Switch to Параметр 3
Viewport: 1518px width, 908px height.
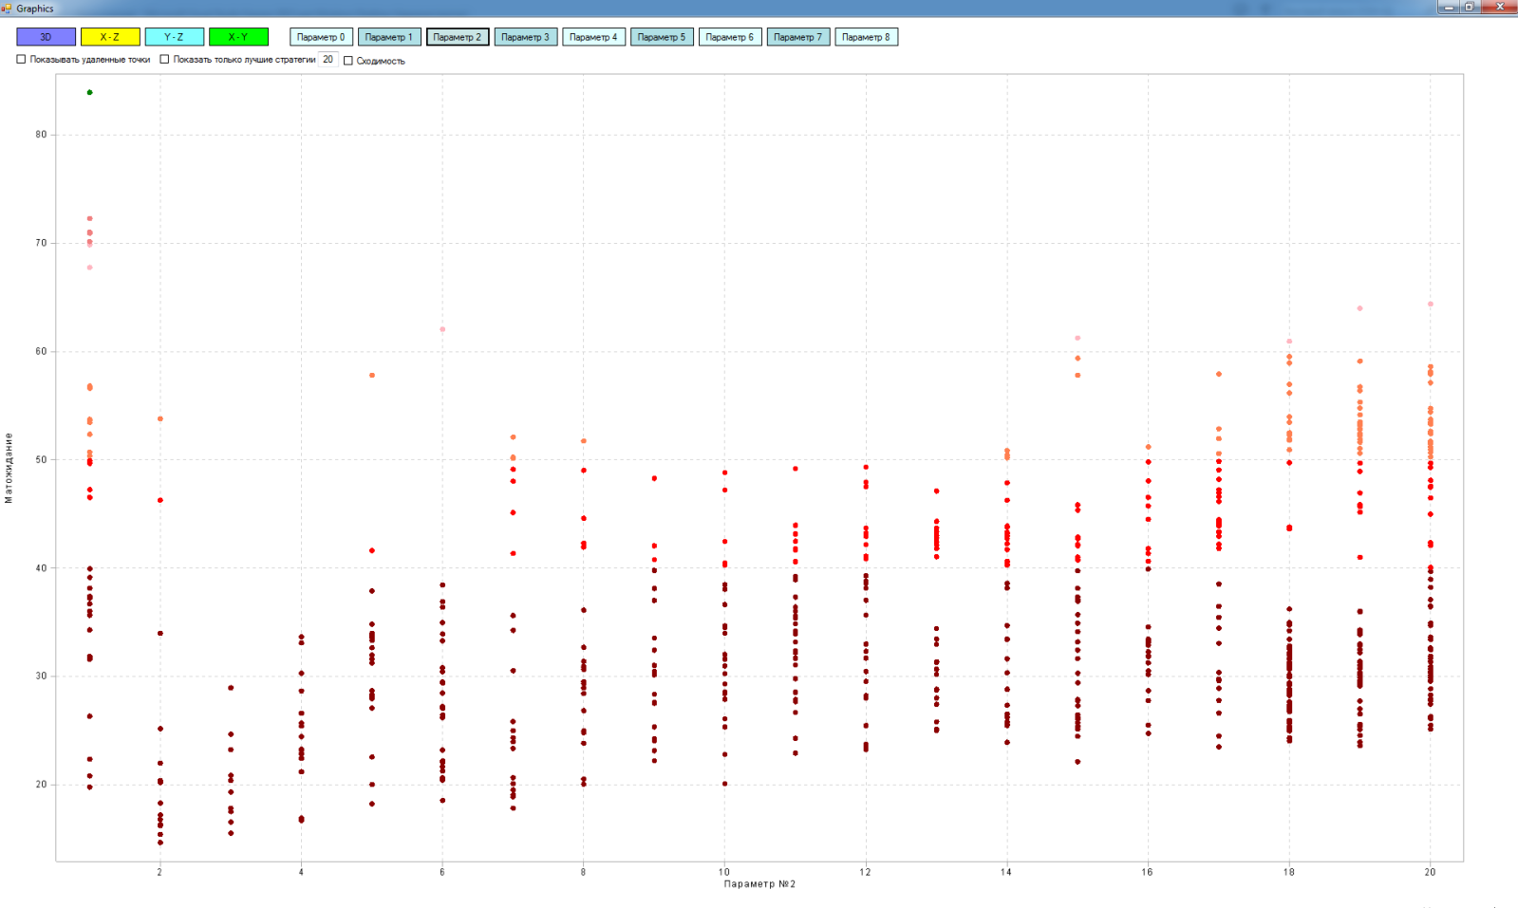point(526,37)
